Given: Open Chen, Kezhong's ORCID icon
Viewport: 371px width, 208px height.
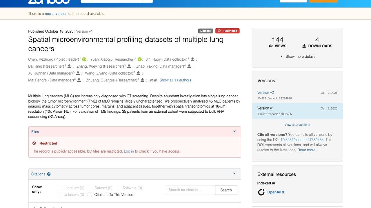Looking at the screenshot, I should (x=84, y=59).
